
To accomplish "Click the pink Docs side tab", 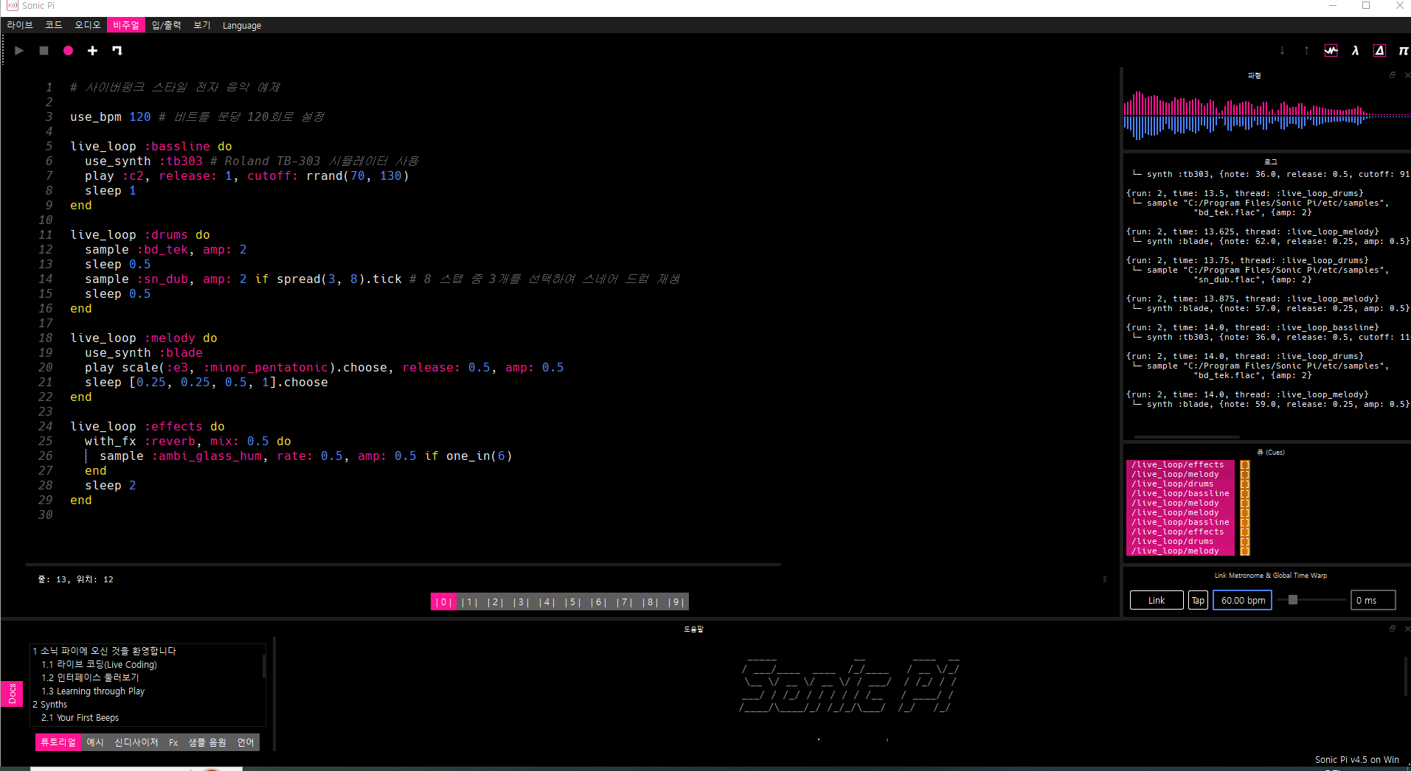I will (x=12, y=694).
